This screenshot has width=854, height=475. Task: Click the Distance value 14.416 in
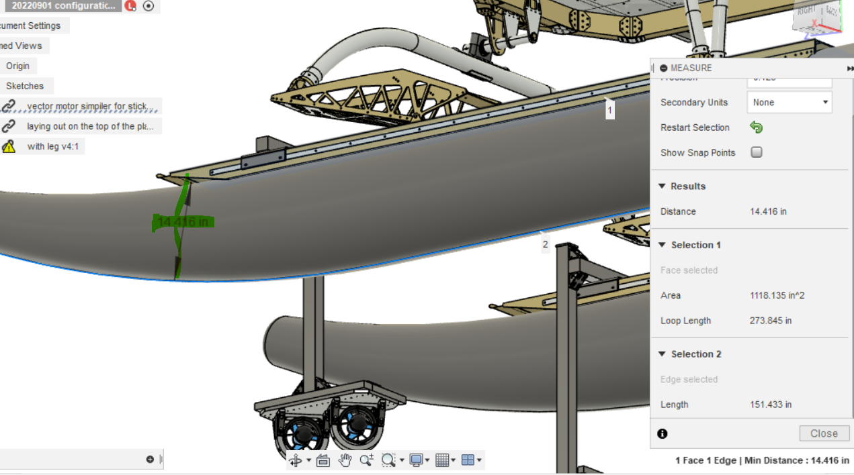pos(768,211)
